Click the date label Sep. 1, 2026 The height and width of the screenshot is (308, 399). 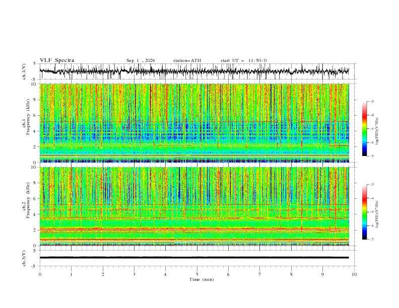pyautogui.click(x=141, y=60)
